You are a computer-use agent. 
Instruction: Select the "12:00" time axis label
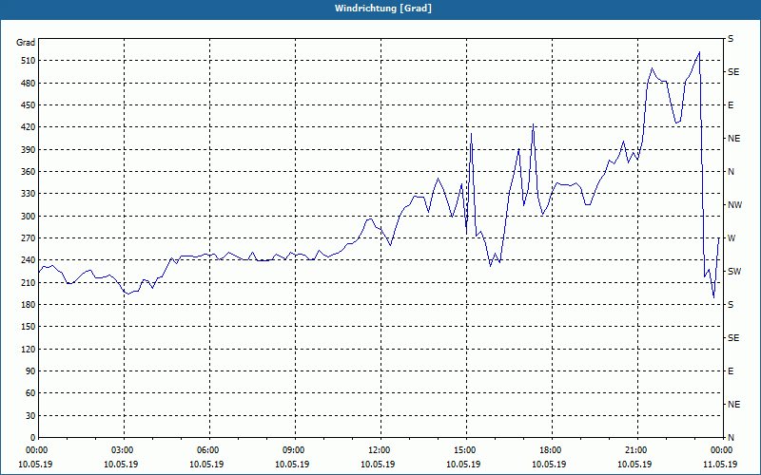pos(380,450)
